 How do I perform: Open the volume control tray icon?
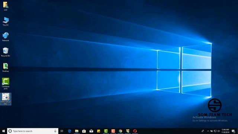click(219, 131)
